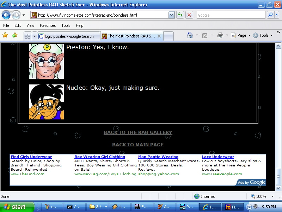
Task: Expand the address bar history dropdown
Action: (172, 15)
